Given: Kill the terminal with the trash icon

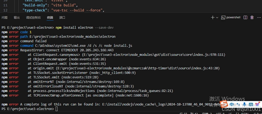Looking at the screenshot, I should (x=252, y=18).
